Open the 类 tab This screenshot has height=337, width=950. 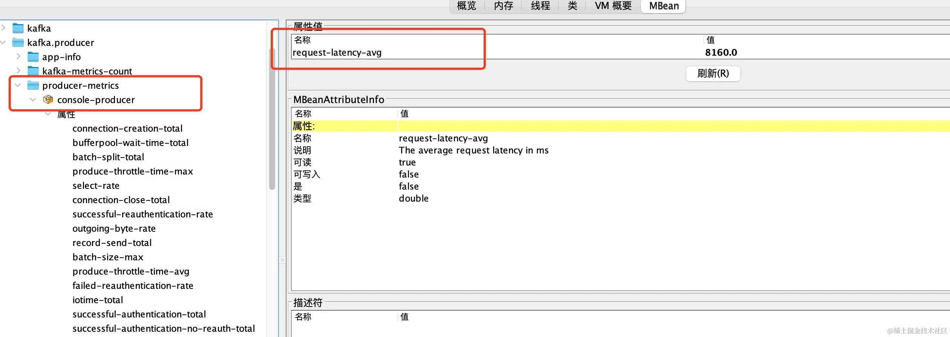coord(572,6)
